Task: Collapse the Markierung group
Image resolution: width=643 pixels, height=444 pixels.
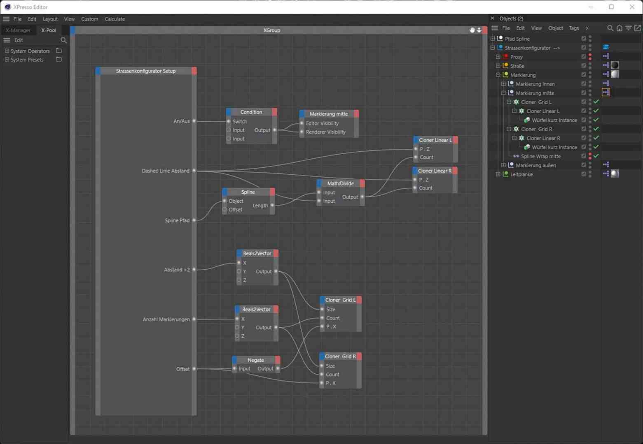Action: point(498,75)
